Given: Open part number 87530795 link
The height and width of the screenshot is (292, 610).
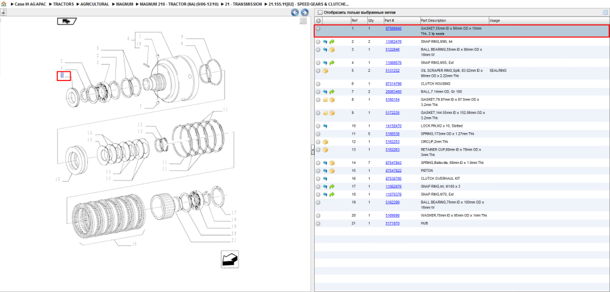Looking at the screenshot, I should tap(393, 179).
